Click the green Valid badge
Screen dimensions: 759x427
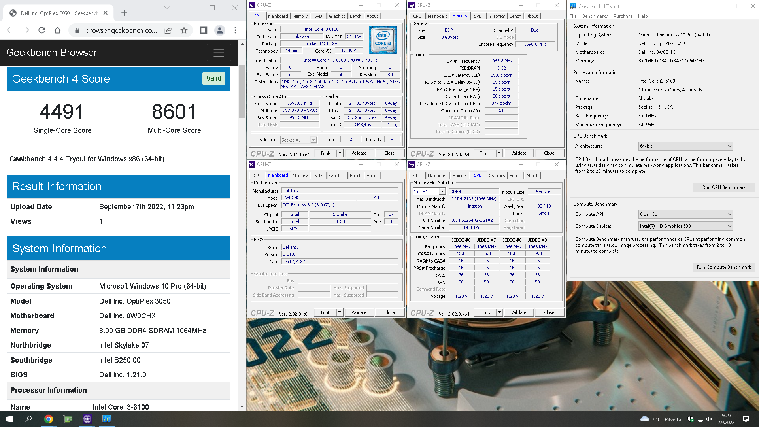pyautogui.click(x=214, y=78)
